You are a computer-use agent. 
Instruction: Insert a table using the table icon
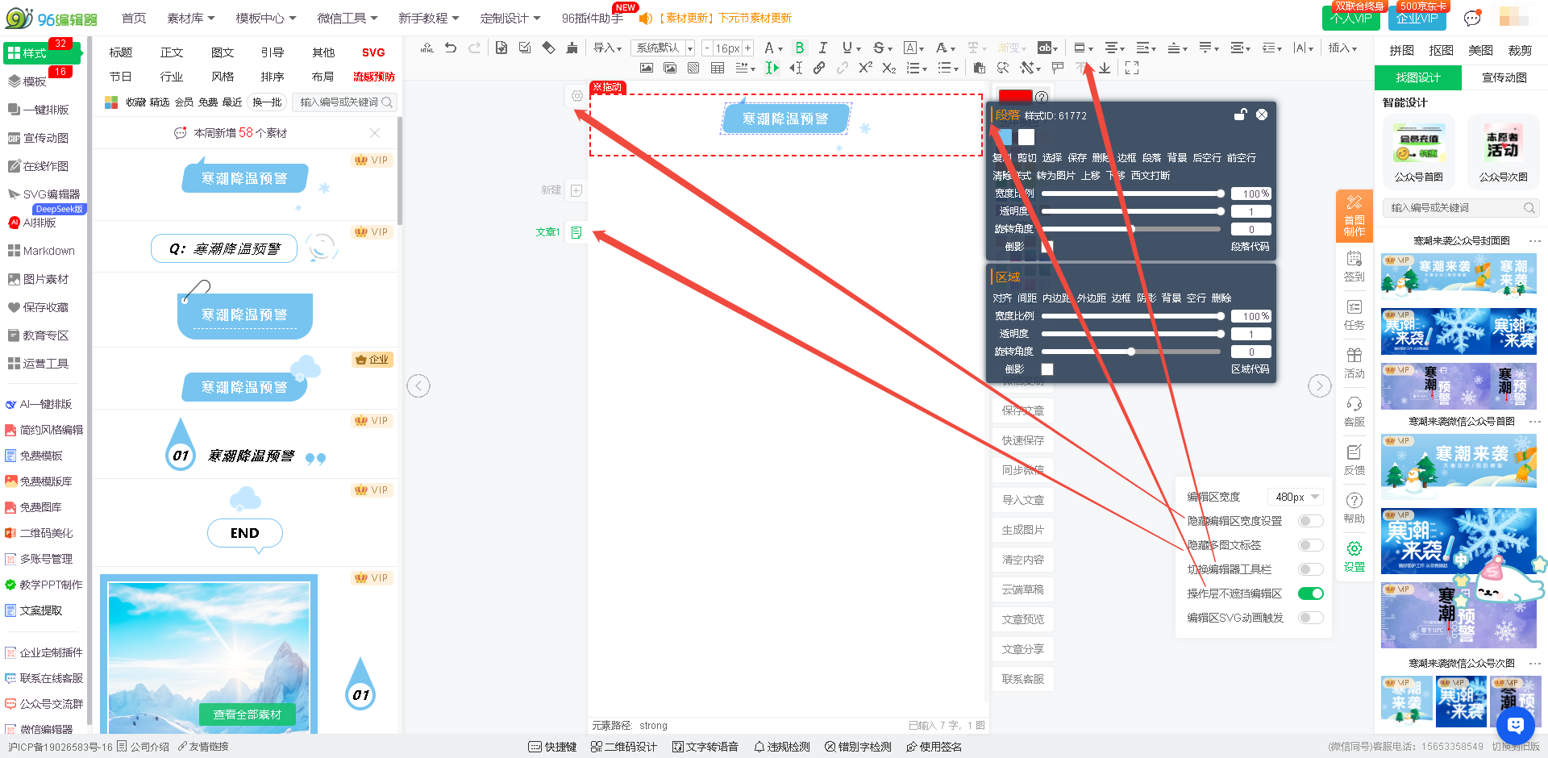coord(717,69)
